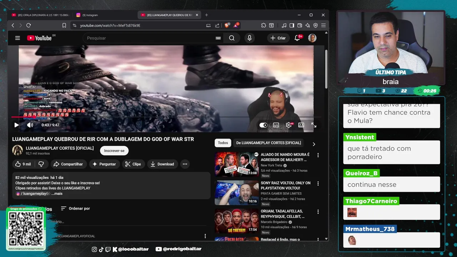Viewport: 457px width, 257px height.
Task: Open the Leo AI sparkle icon
Action: coord(307,25)
